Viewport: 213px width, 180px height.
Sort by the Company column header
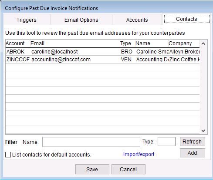pos(184,43)
